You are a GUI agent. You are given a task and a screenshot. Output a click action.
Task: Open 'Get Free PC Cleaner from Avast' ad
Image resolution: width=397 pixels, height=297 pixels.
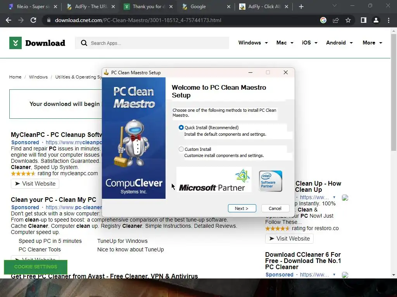[x=104, y=276]
